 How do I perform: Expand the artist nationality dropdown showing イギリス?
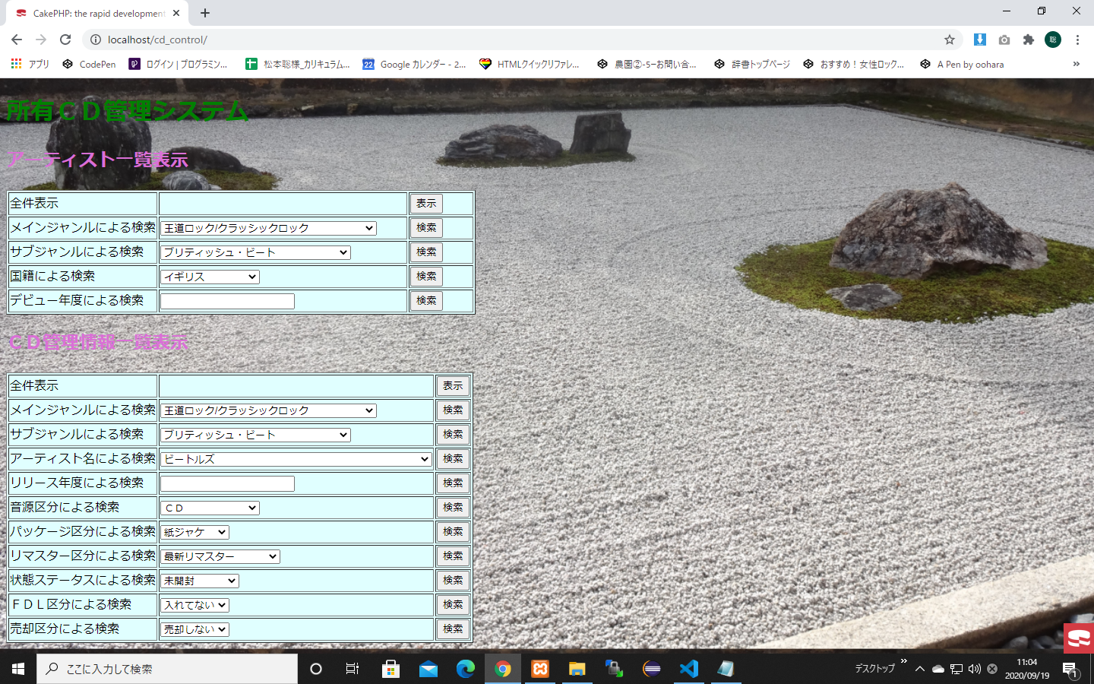click(x=210, y=277)
